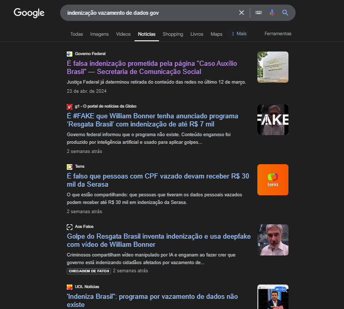Switch to the Todas tab
This screenshot has width=344, height=309.
pyautogui.click(x=76, y=34)
